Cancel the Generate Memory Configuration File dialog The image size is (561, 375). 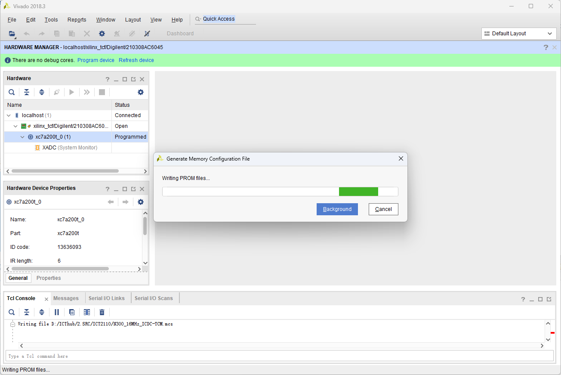coord(383,209)
